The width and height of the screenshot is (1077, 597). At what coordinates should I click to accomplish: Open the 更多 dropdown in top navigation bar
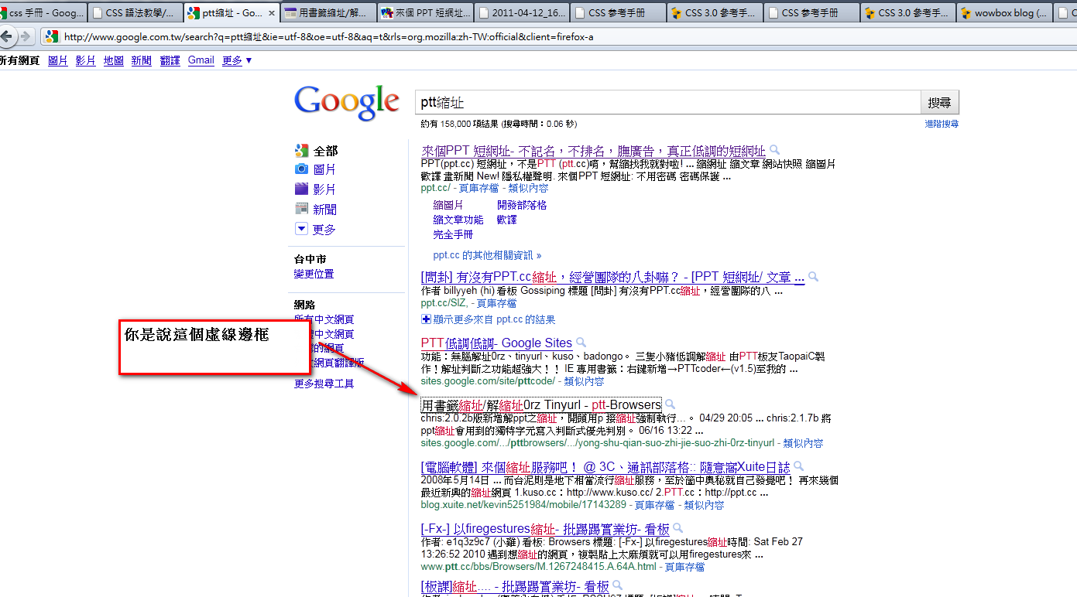pyautogui.click(x=237, y=60)
